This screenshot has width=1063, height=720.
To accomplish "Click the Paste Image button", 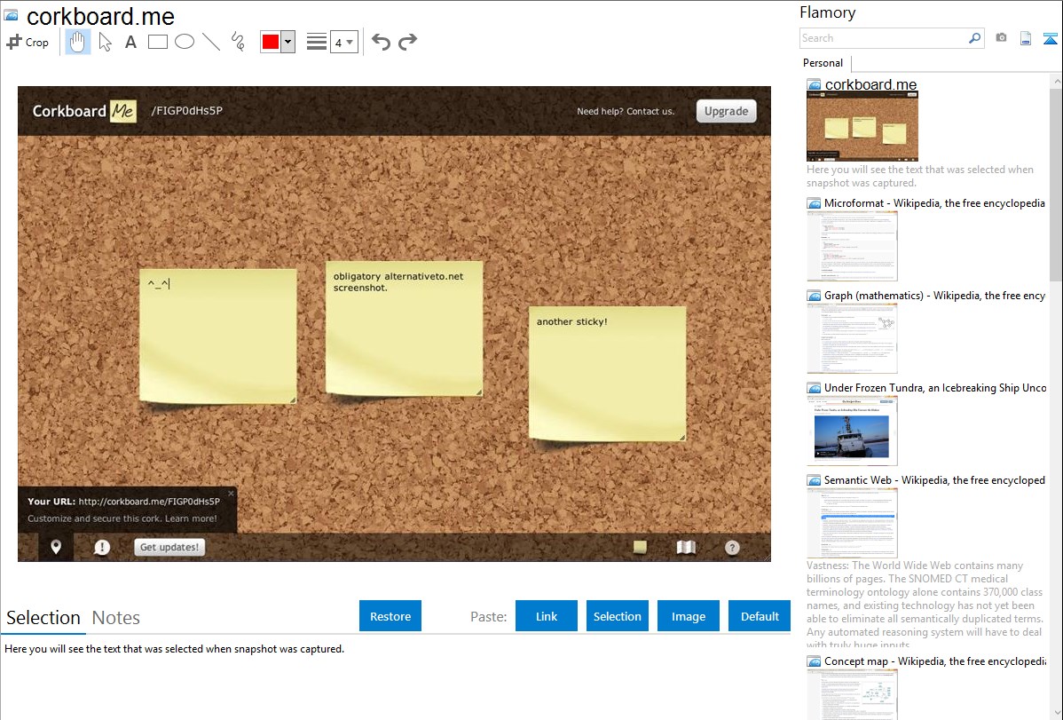I will pyautogui.click(x=688, y=616).
